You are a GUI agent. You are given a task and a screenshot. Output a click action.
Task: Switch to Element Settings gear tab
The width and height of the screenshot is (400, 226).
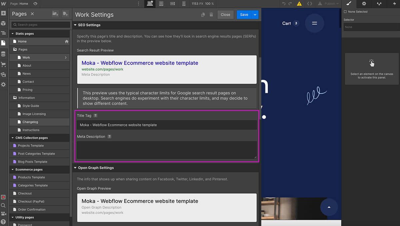[x=364, y=4]
